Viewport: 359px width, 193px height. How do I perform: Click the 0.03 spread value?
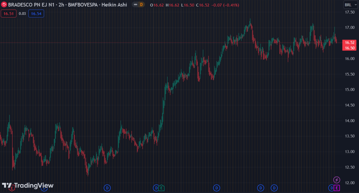22,14
